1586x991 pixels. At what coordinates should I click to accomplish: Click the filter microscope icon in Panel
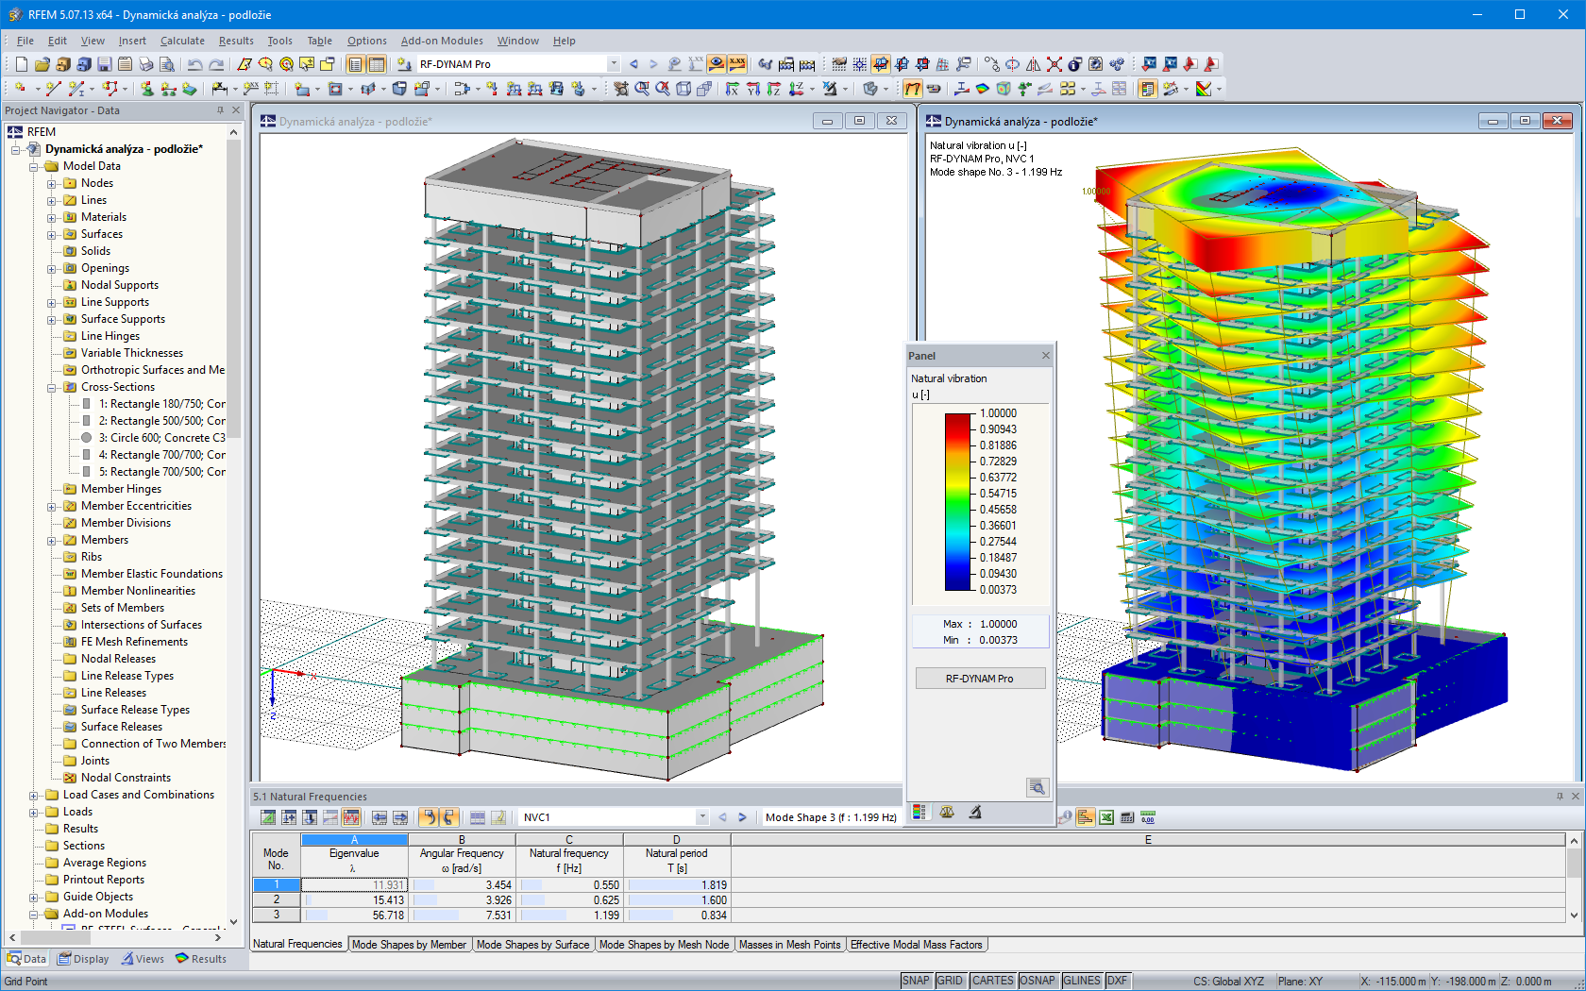[975, 812]
